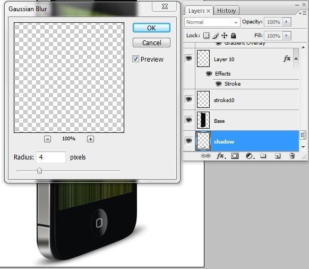Delete layer with trash icon
This screenshot has height=269, width=309.
pos(292,156)
